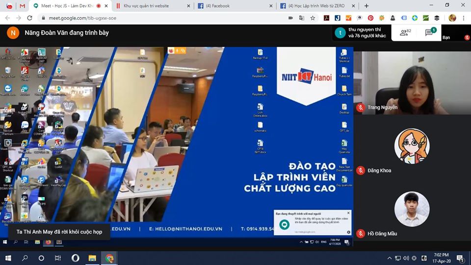This screenshot has width=471, height=265.
Task: Bookmark this page with the star
Action: (x=313, y=18)
